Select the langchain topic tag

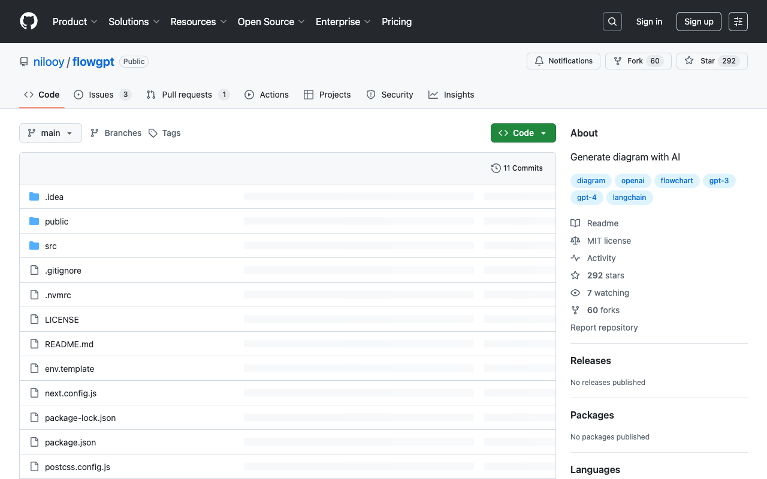coord(629,198)
